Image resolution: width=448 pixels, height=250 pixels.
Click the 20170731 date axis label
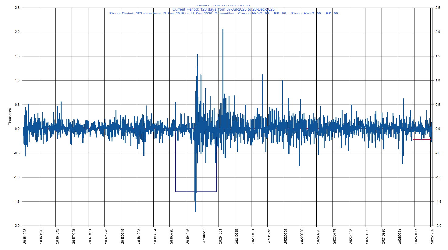(90, 237)
